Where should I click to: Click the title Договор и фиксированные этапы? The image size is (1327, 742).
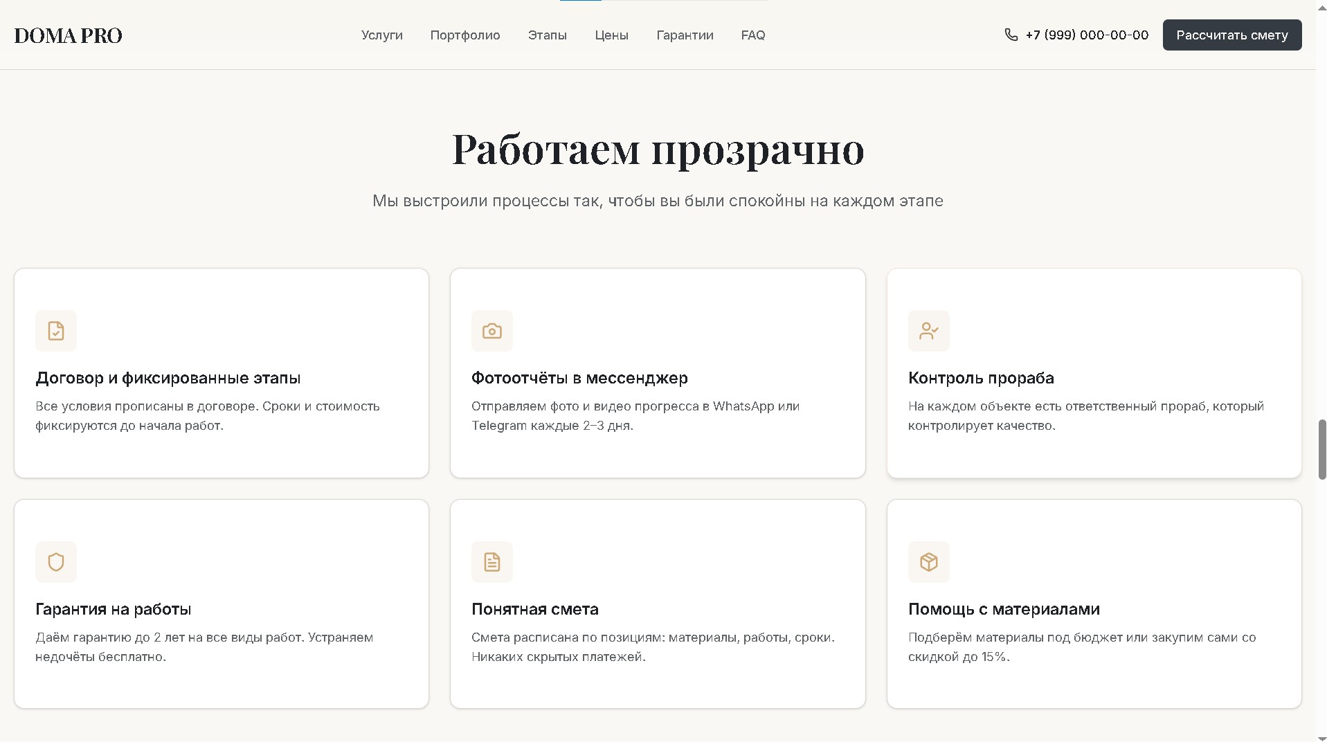pos(168,378)
